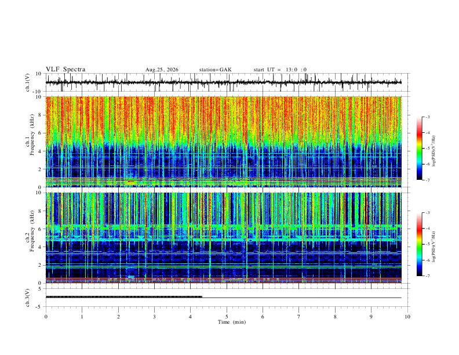This screenshot has width=459, height=355.
Task: Click the ch.1 spectrogram red high-frequency region
Action: pyautogui.click(x=223, y=117)
